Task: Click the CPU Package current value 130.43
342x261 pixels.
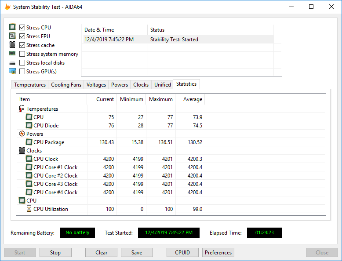Action: [106, 142]
